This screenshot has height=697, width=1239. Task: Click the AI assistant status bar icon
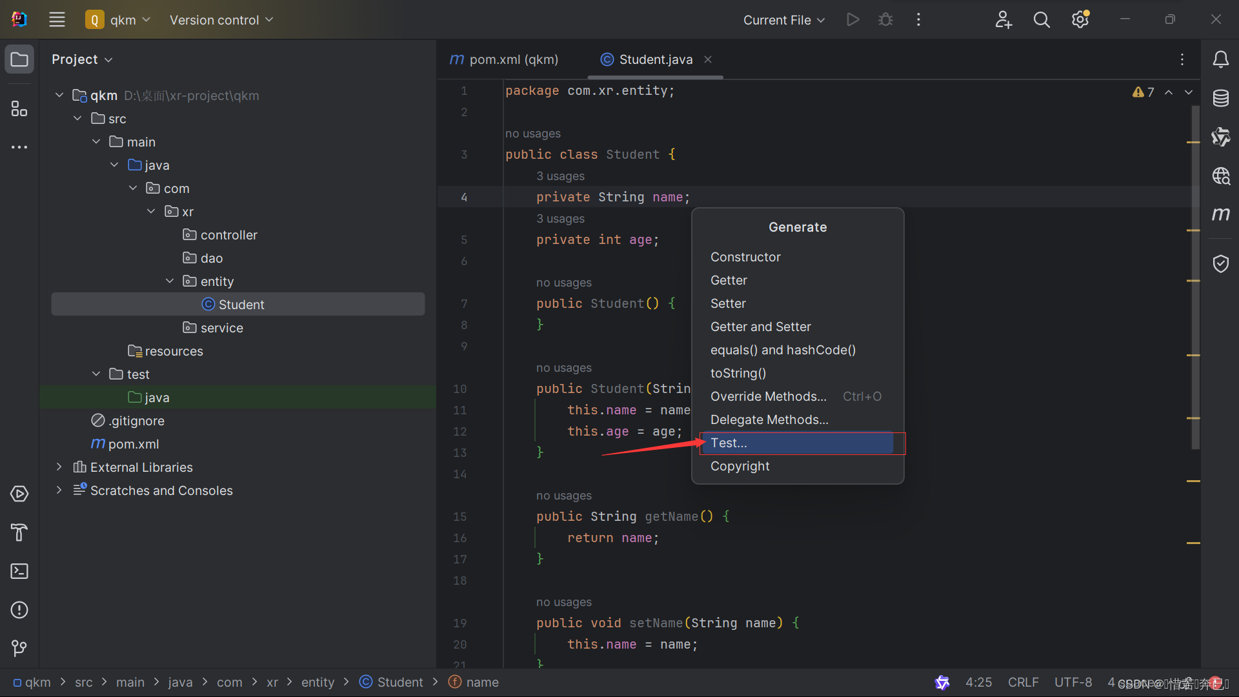point(942,682)
